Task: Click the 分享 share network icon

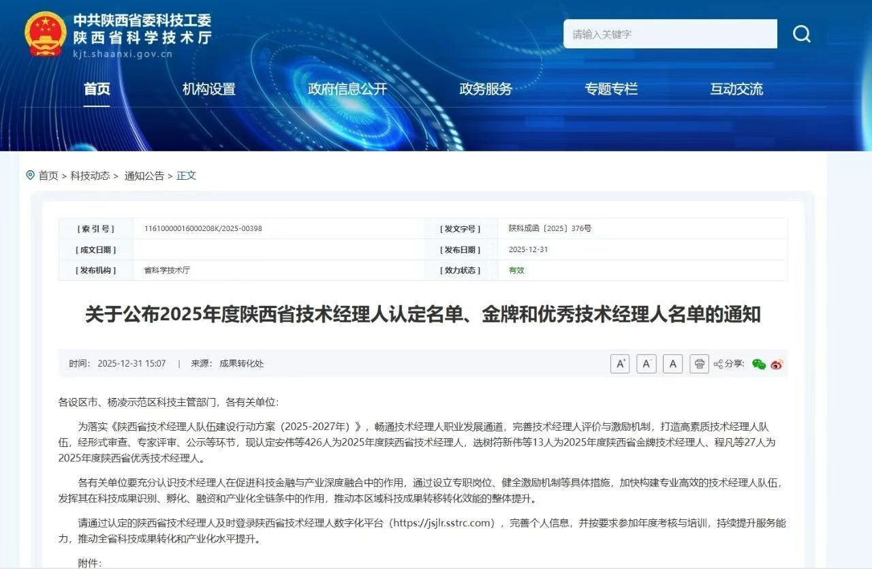Action: click(717, 363)
